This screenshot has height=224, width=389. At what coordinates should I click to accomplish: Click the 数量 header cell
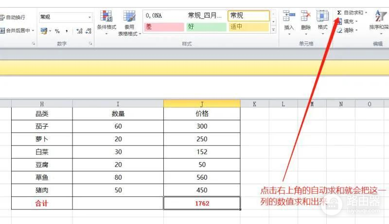click(x=118, y=114)
